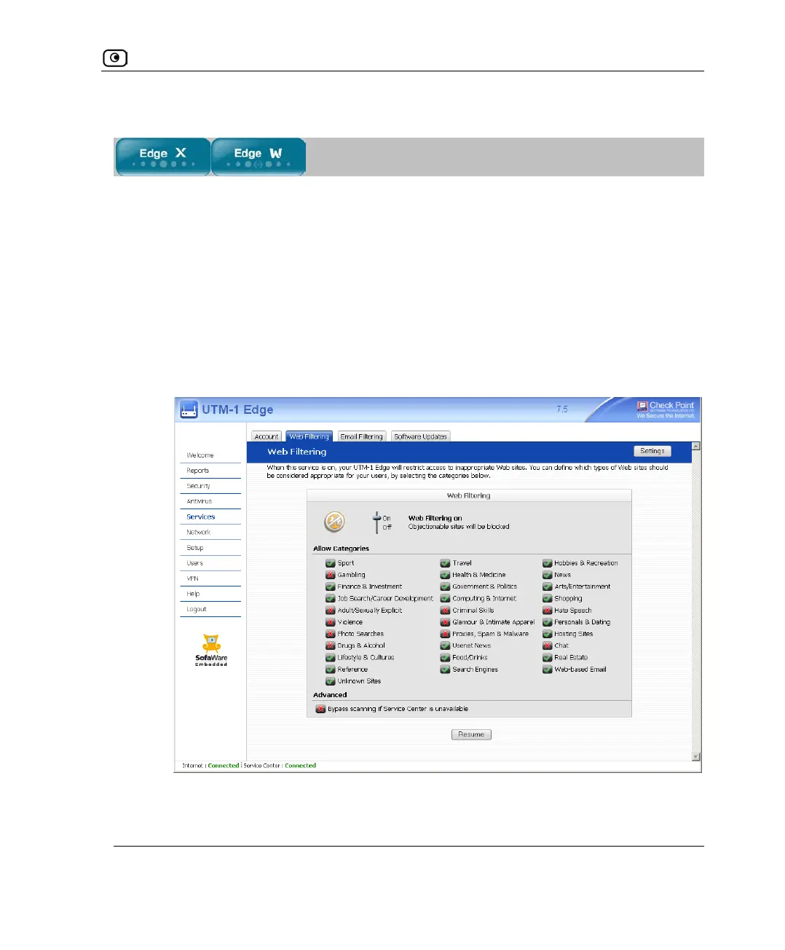Screen dimensions: 785x950
Task: Toggle the Unknown Sites category
Action: coord(330,681)
